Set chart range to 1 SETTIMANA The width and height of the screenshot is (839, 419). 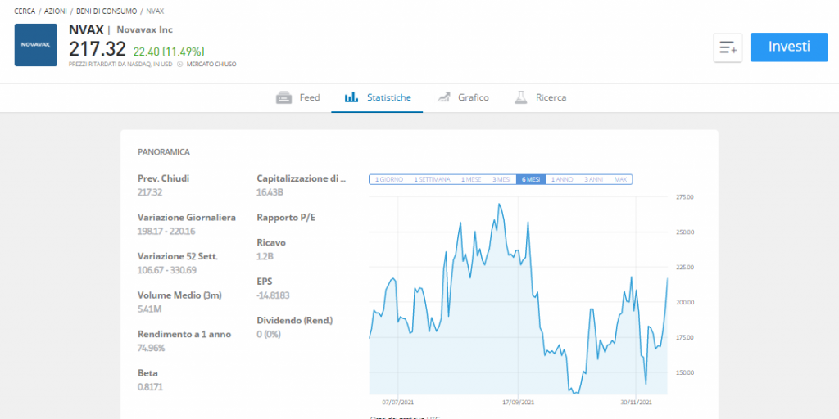432,179
